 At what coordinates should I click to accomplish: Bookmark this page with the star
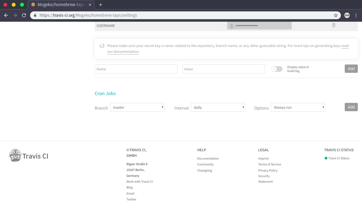coord(336,15)
